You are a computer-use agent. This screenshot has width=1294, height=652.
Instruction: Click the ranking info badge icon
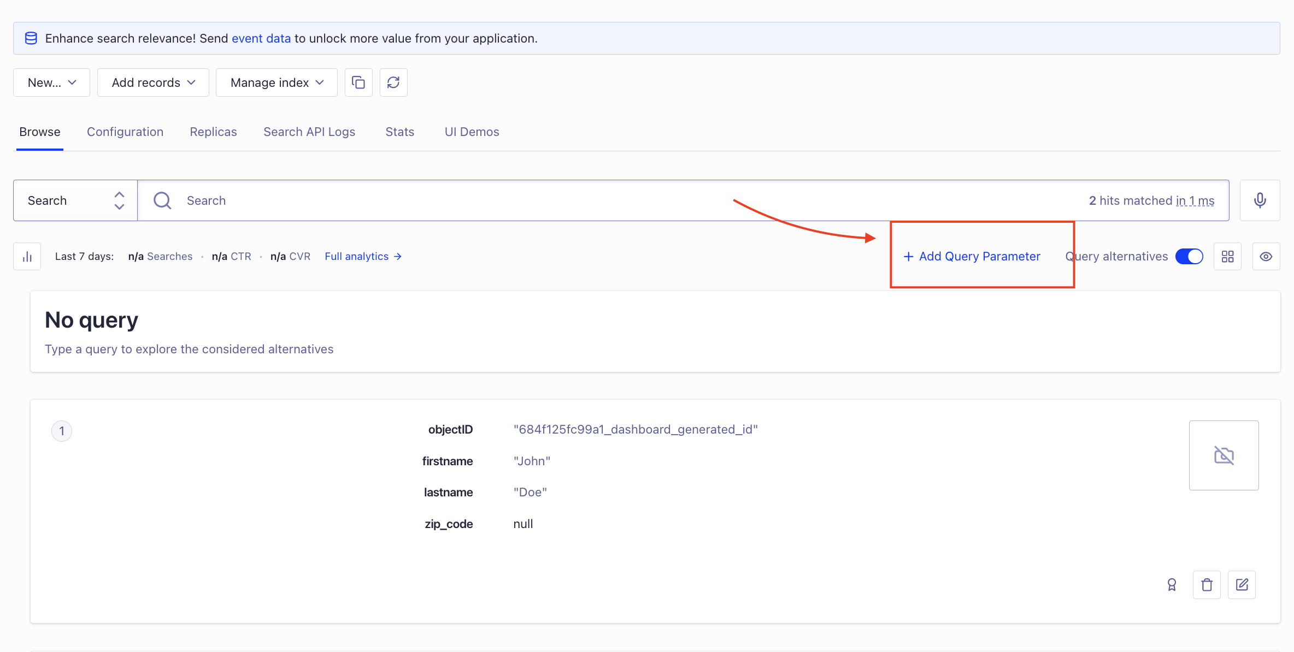tap(1172, 585)
